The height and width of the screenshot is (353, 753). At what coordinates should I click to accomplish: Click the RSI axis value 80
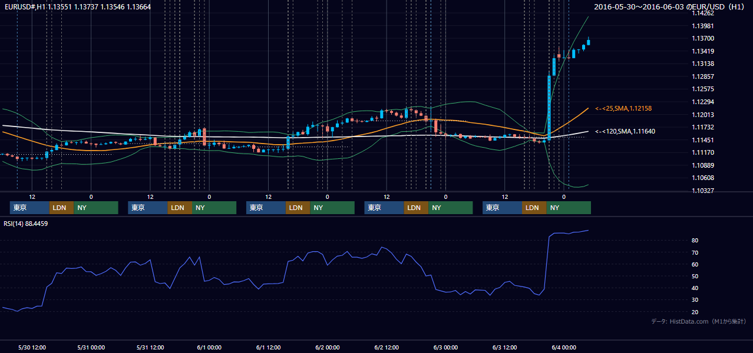click(x=695, y=241)
